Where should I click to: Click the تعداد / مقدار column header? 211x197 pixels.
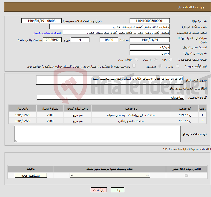tap(50, 109)
